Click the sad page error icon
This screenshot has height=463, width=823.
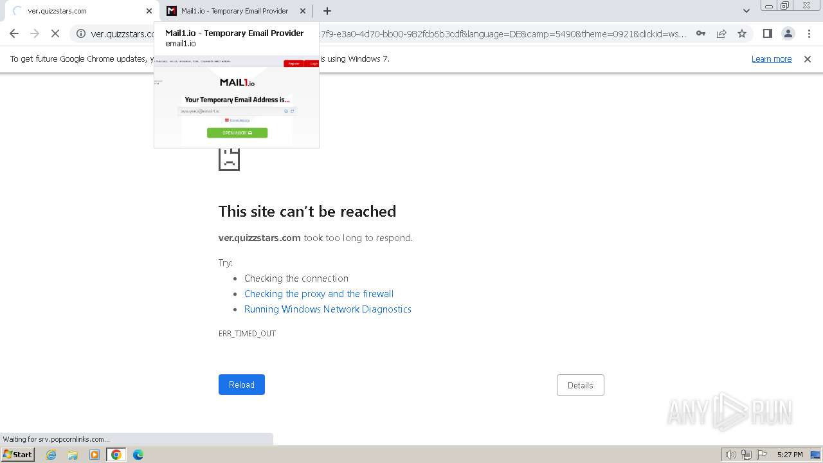pos(229,158)
